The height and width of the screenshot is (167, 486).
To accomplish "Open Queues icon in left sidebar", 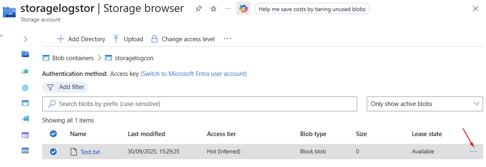I will 25,135.
